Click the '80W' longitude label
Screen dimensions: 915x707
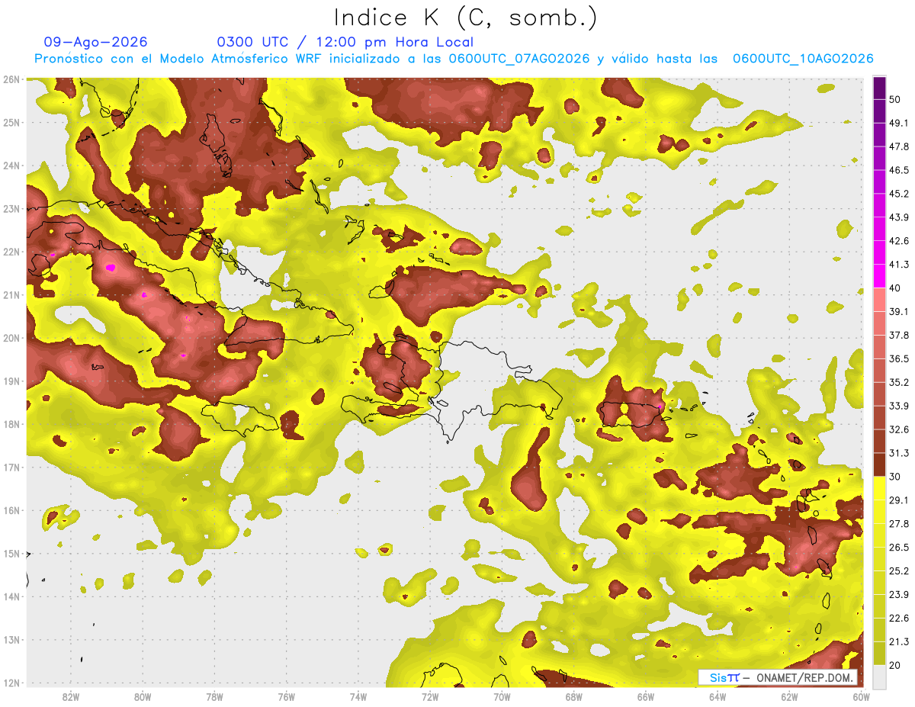[x=143, y=697]
